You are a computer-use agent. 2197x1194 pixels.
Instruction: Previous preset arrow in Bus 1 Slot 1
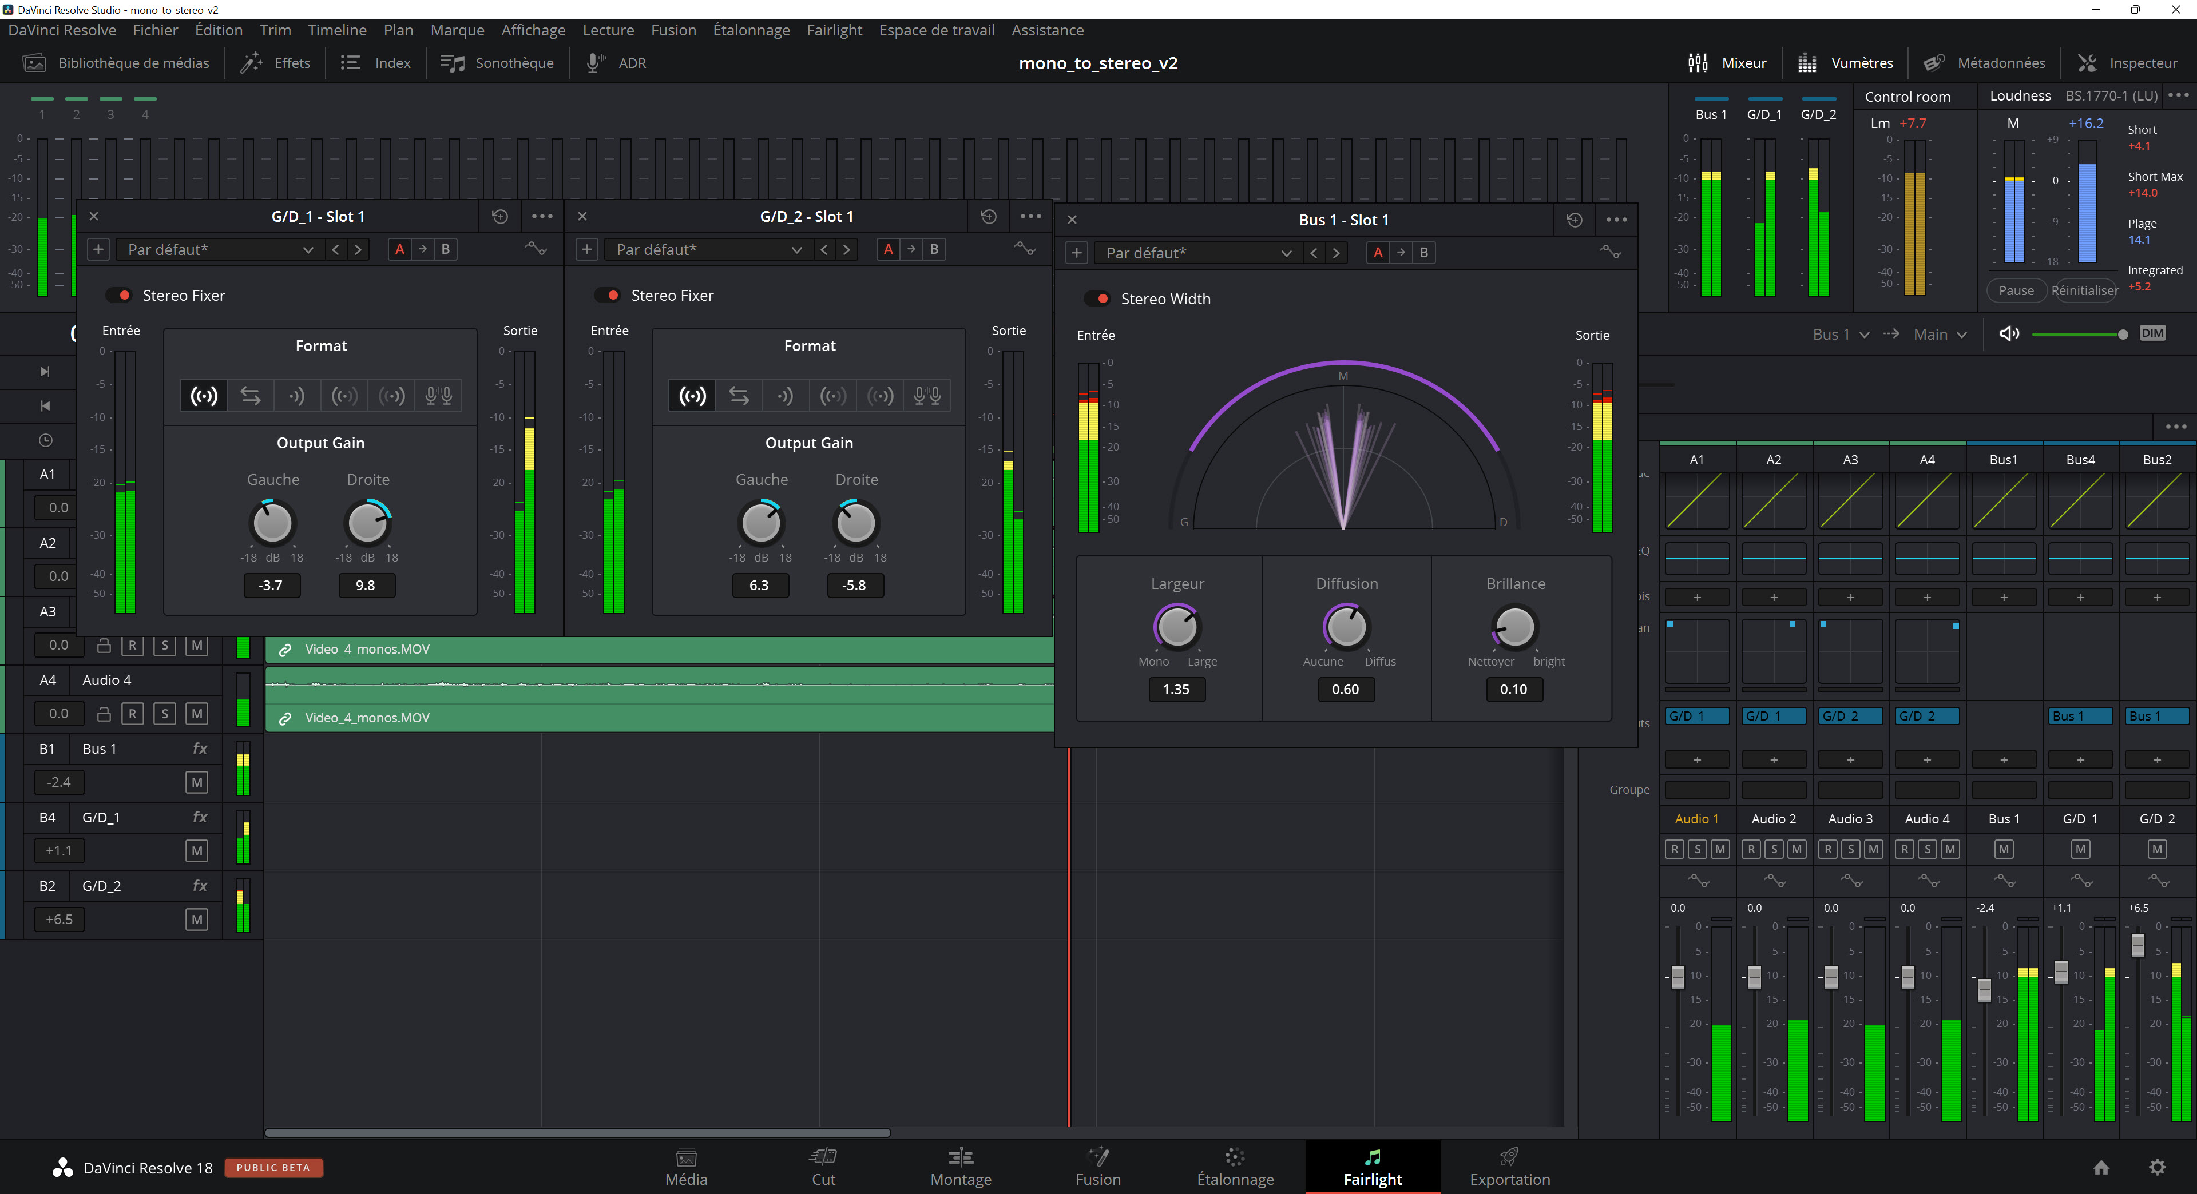pyautogui.click(x=1314, y=253)
